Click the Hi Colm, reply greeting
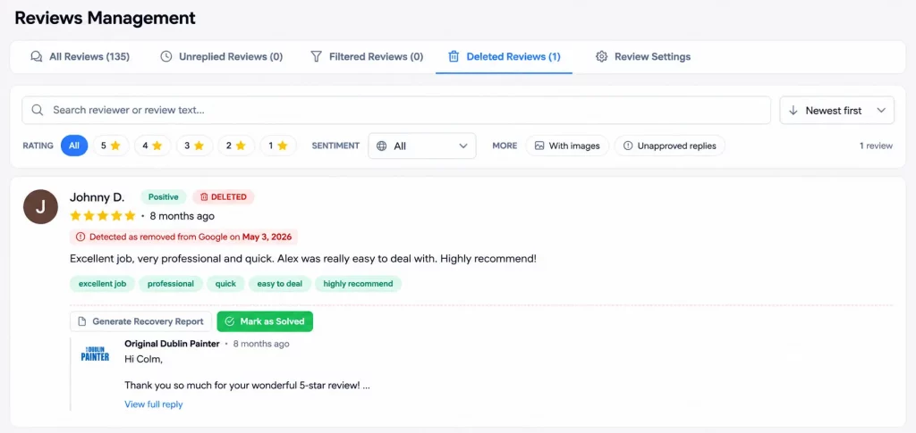The image size is (916, 433). [144, 359]
